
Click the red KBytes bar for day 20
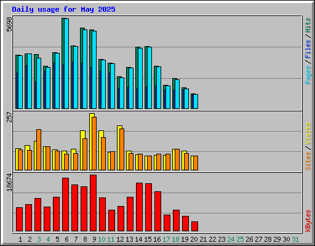195,226
